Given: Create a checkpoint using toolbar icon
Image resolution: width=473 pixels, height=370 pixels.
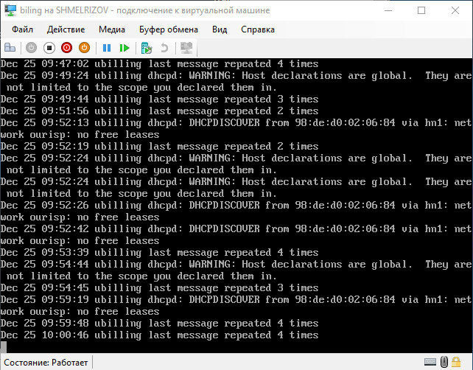Looking at the screenshot, I should (147, 48).
